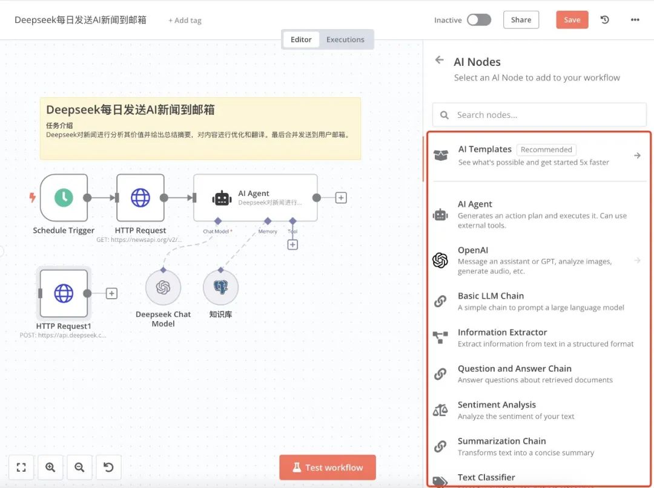Click Question and Answer Chain title

click(514, 368)
